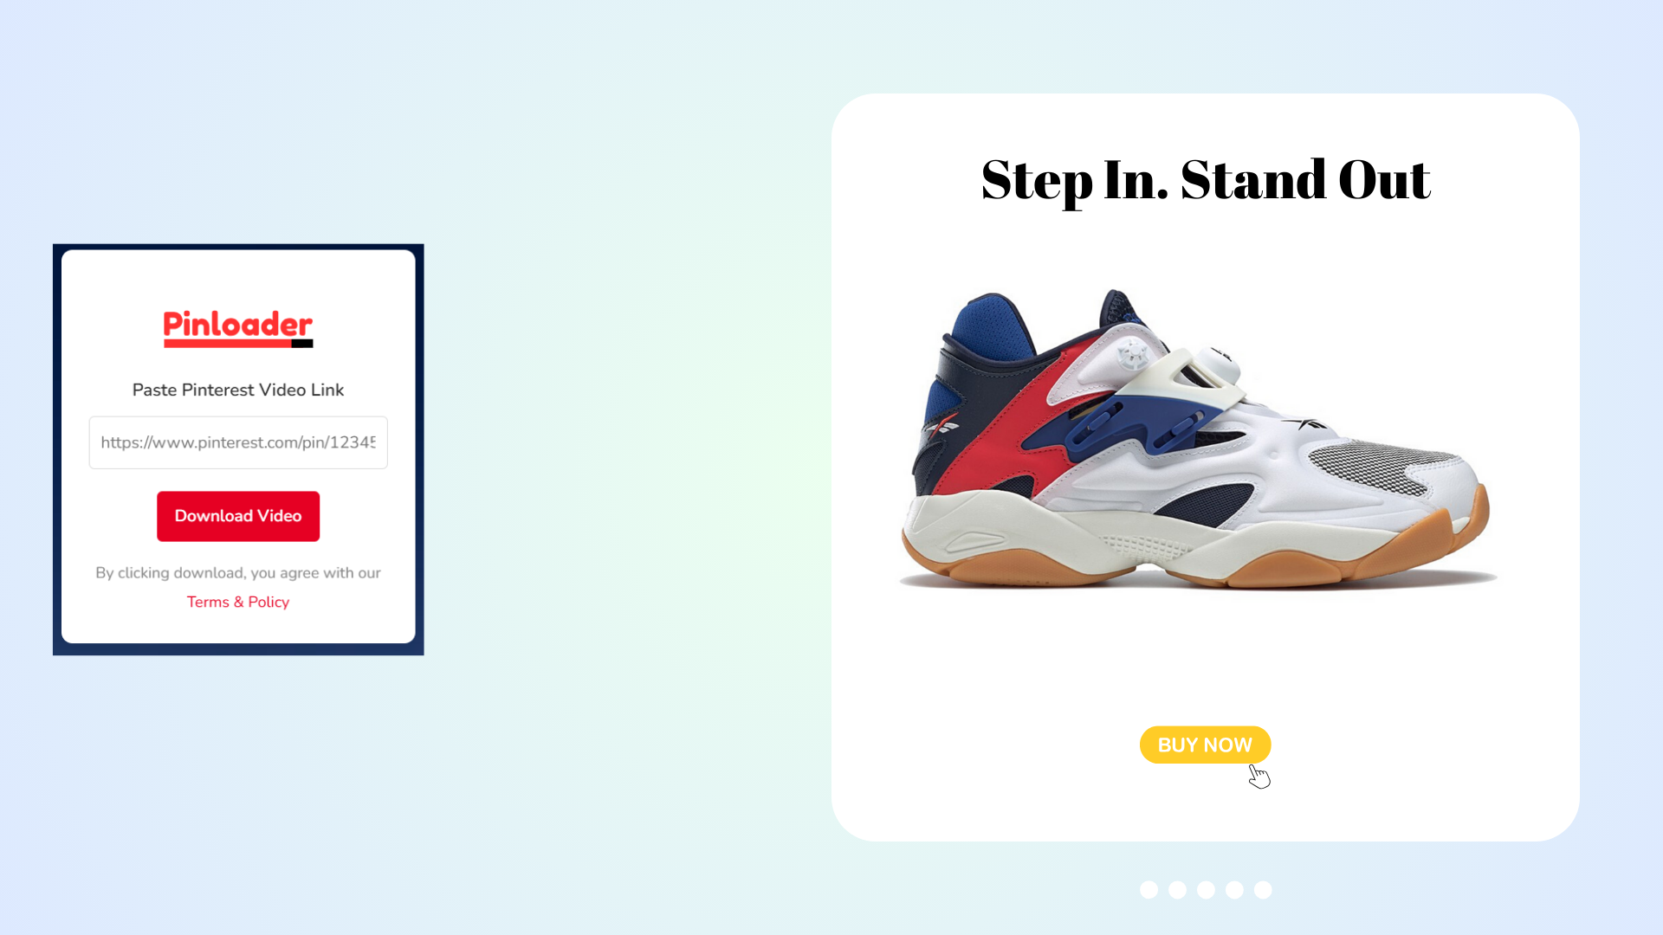Hit the yellow BUY NOW button
1663x935 pixels.
[x=1205, y=745]
